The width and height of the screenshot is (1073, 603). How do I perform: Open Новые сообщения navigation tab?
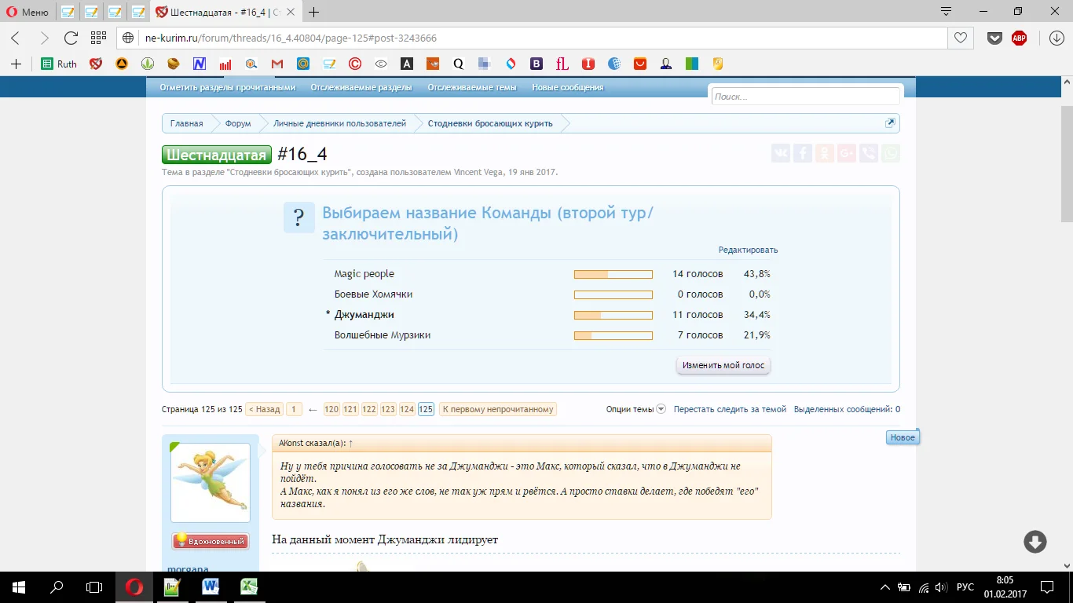click(567, 88)
